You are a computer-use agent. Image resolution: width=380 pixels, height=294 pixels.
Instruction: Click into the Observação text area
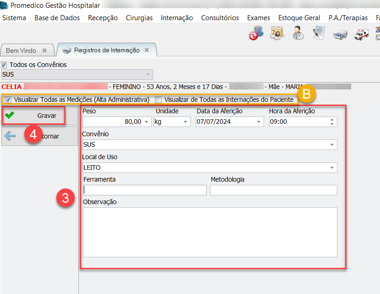click(x=210, y=232)
